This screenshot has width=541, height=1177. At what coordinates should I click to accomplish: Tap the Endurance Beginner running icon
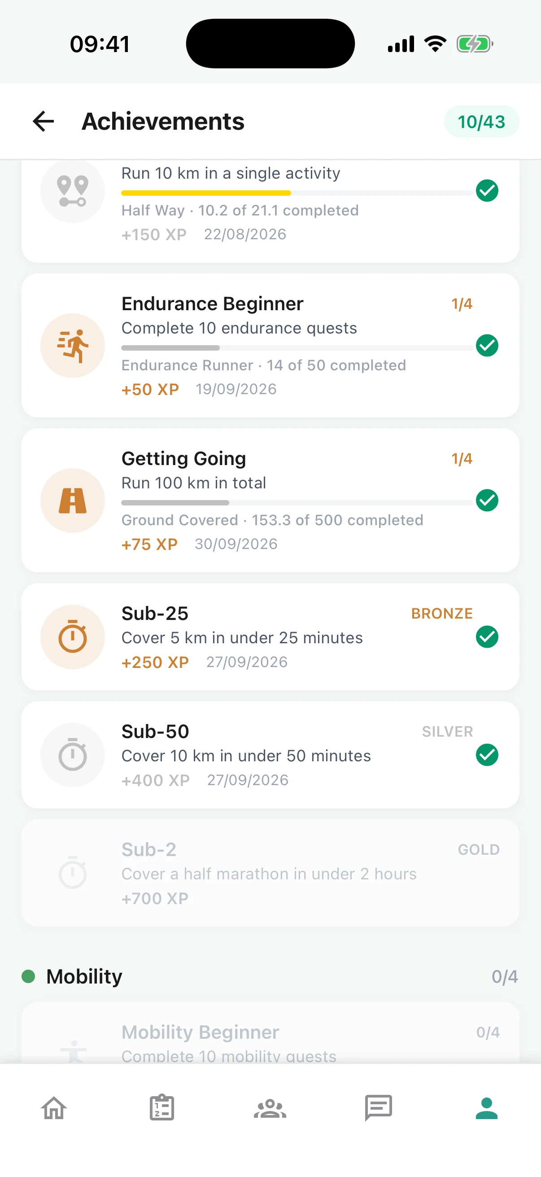pos(73,346)
